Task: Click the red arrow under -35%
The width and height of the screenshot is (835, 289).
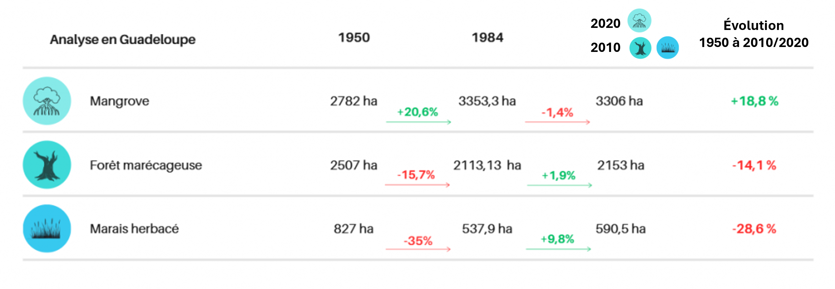Action: (418, 249)
